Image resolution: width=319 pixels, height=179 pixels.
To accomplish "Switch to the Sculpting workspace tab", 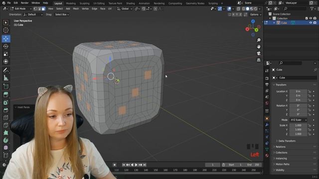I will (x=84, y=3).
